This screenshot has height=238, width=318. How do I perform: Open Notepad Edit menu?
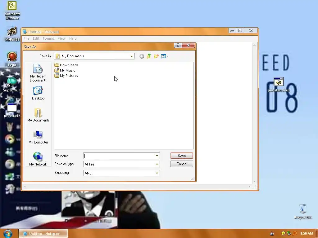point(36,38)
